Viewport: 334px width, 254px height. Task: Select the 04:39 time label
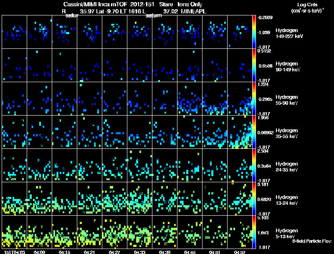click(x=164, y=252)
